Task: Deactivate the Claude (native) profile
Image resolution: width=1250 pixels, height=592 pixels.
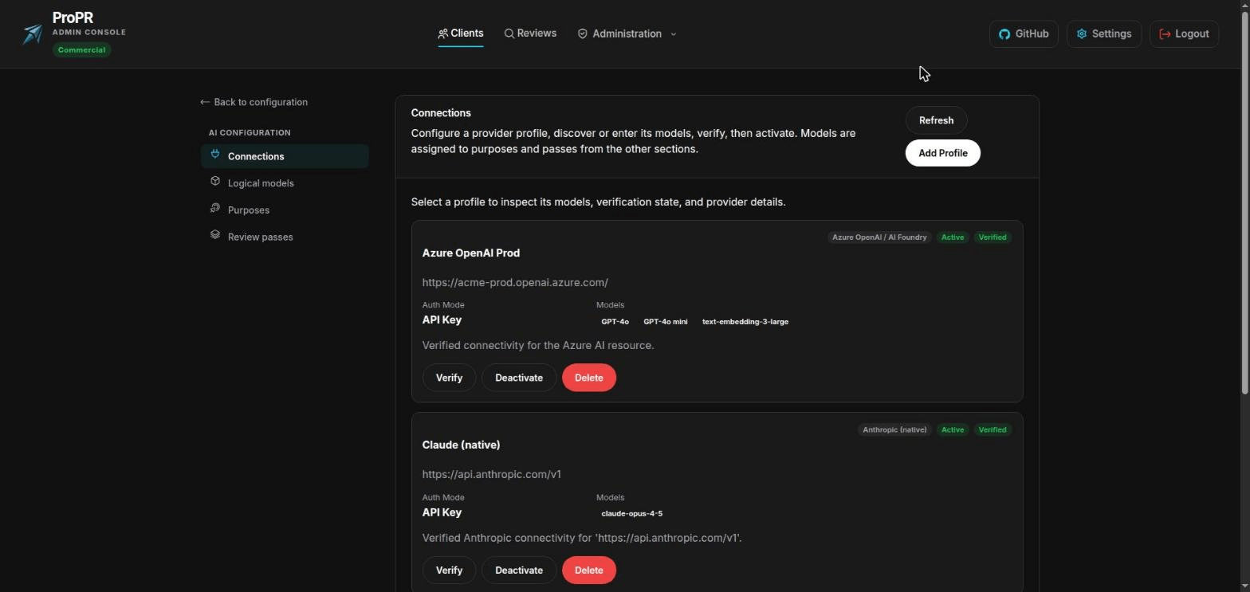Action: click(519, 570)
